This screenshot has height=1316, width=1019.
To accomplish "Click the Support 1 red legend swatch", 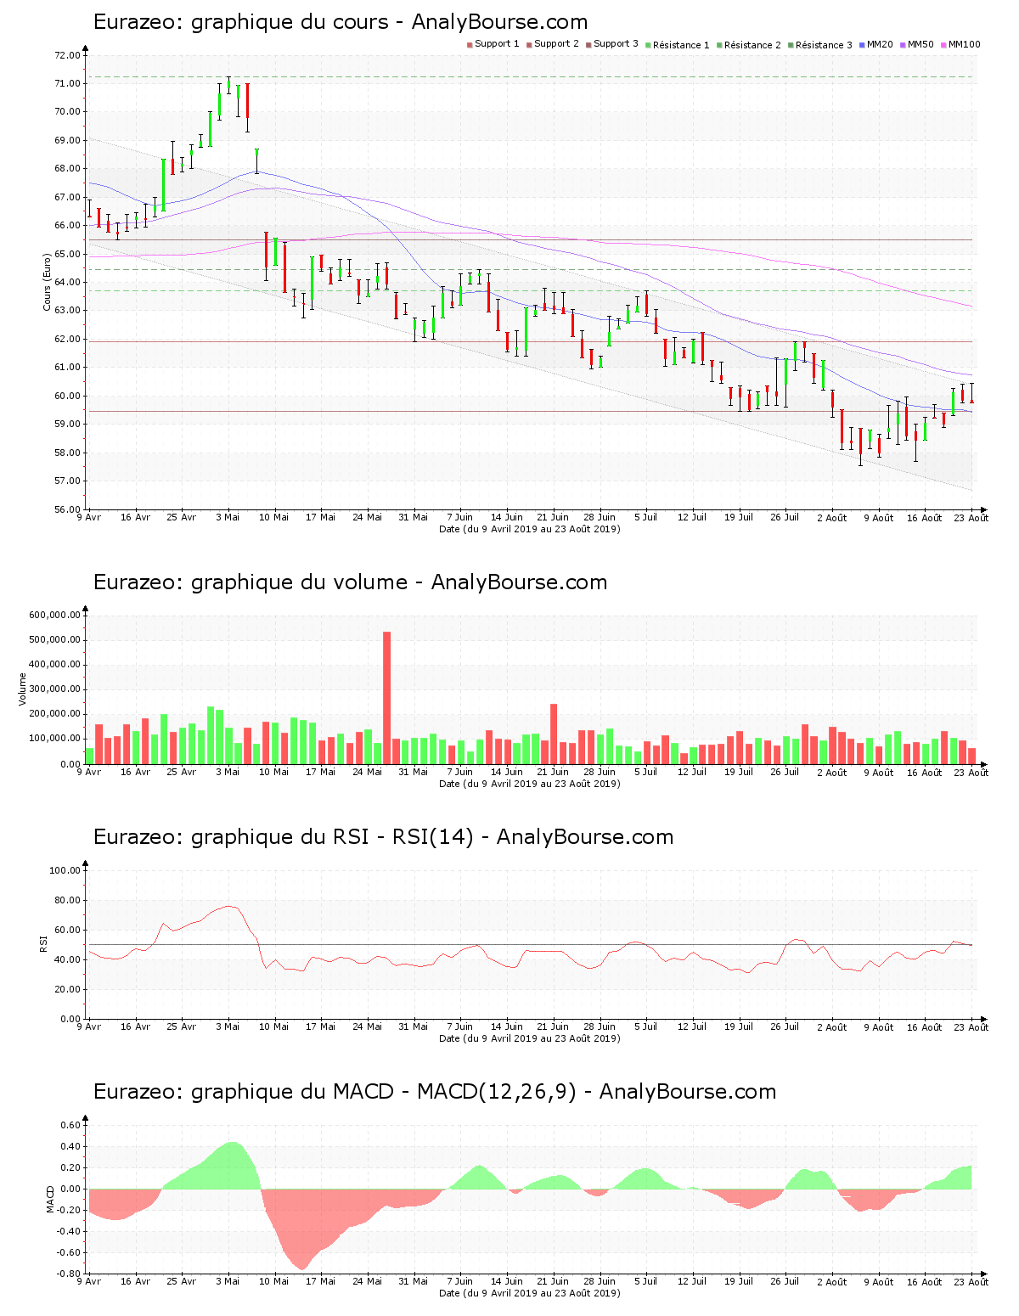I will (470, 44).
